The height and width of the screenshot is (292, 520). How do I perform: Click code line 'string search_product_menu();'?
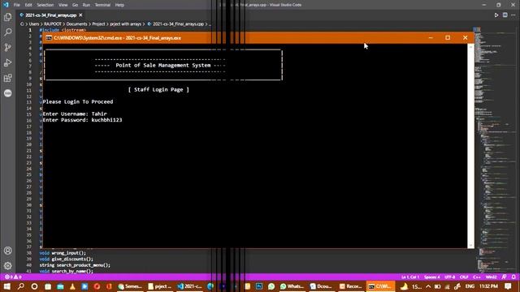[x=75, y=265]
